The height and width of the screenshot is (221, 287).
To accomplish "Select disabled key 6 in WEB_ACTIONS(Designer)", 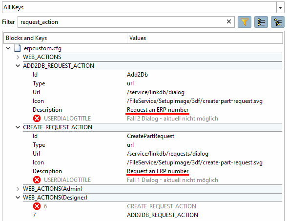I will 45,206.
